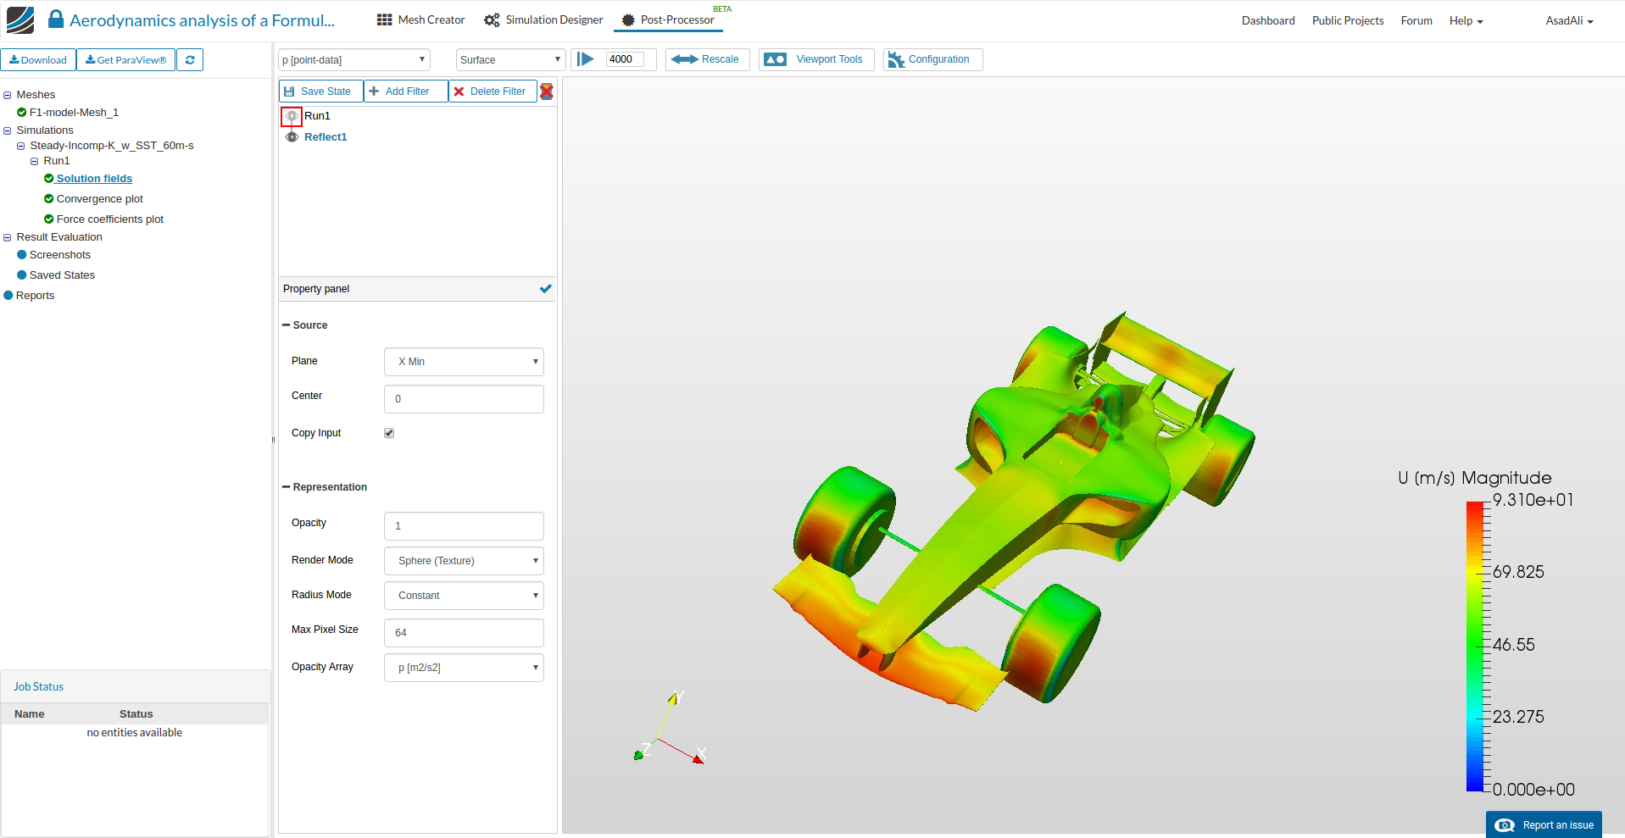Screen dimensions: 1625x838
Task: Apply changes with Property panel checkmark
Action: (545, 289)
